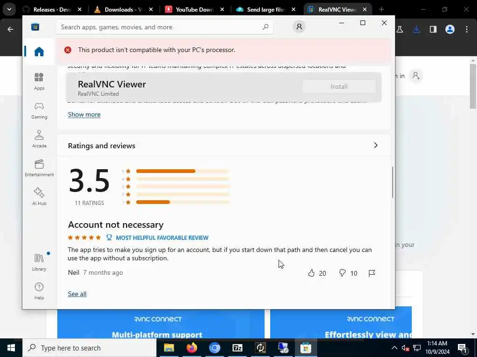Click the thumbs down on Neil's review
The image size is (477, 357).
coord(342,273)
